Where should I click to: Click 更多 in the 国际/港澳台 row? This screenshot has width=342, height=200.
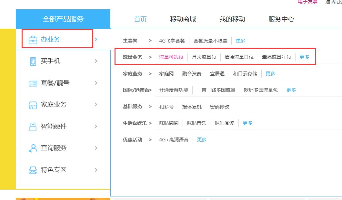pyautogui.click(x=291, y=90)
